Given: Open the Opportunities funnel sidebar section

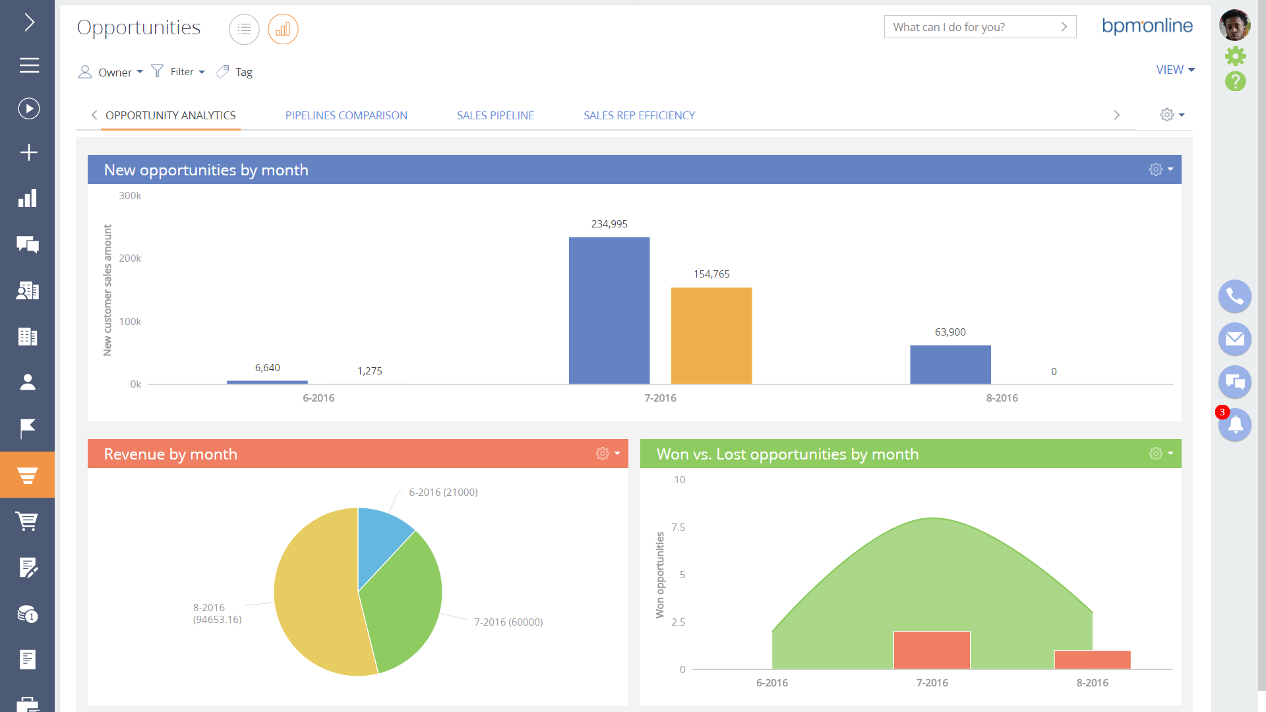Looking at the screenshot, I should click(x=27, y=475).
